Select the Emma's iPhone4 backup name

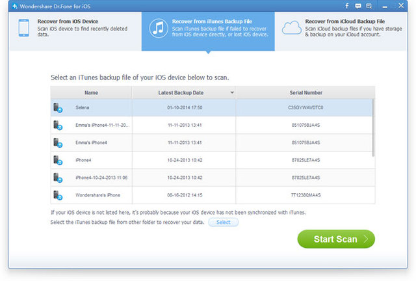(x=91, y=142)
